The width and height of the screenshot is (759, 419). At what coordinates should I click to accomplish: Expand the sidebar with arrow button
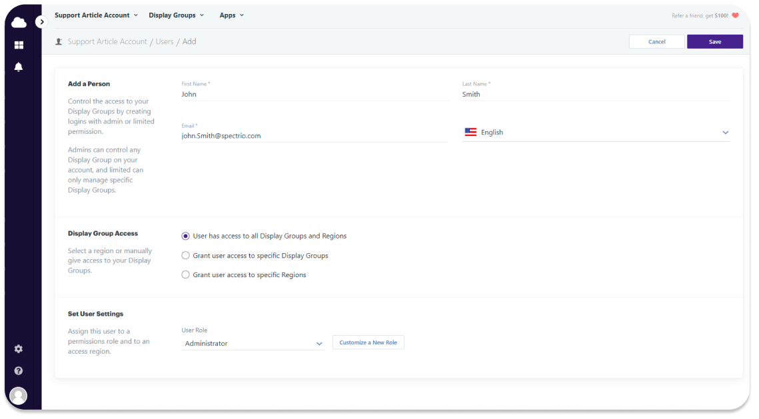41,22
